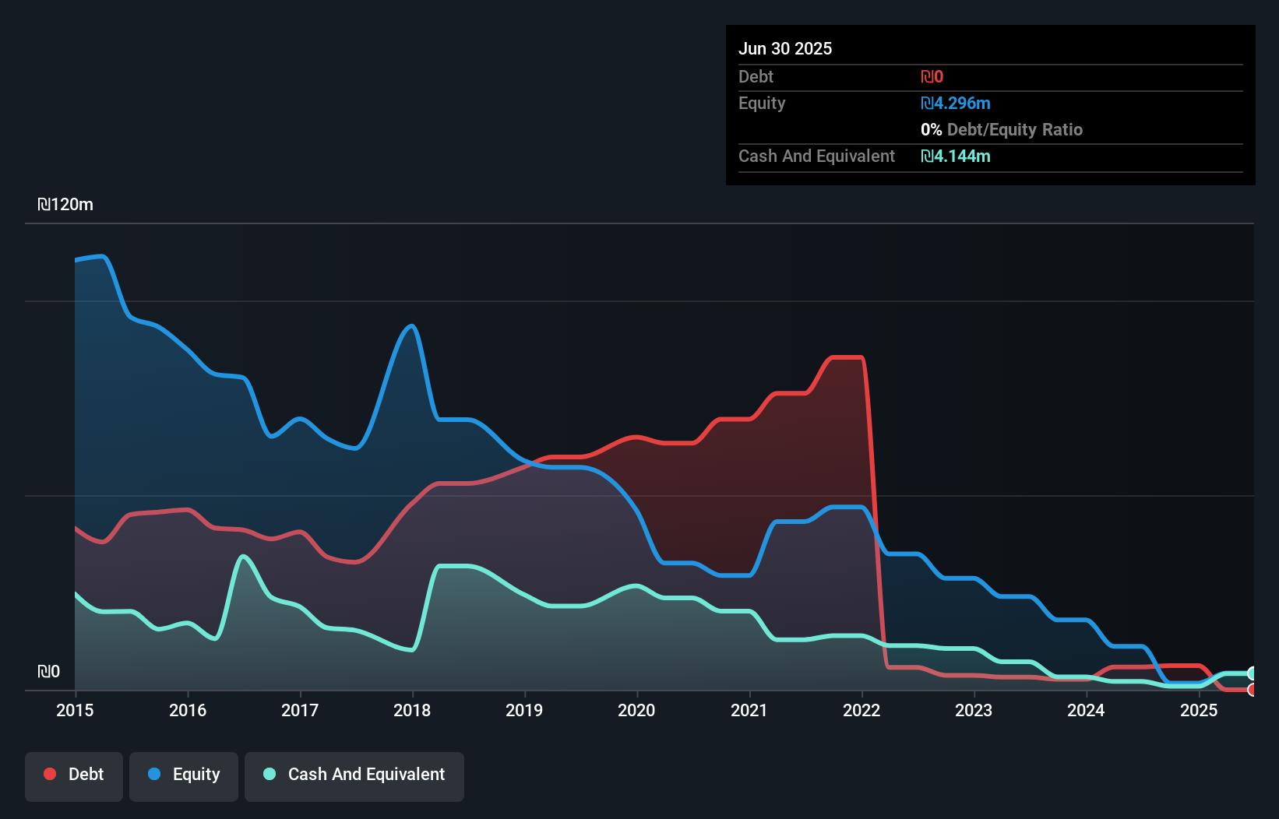Select the 2022 x-axis label

point(861,710)
